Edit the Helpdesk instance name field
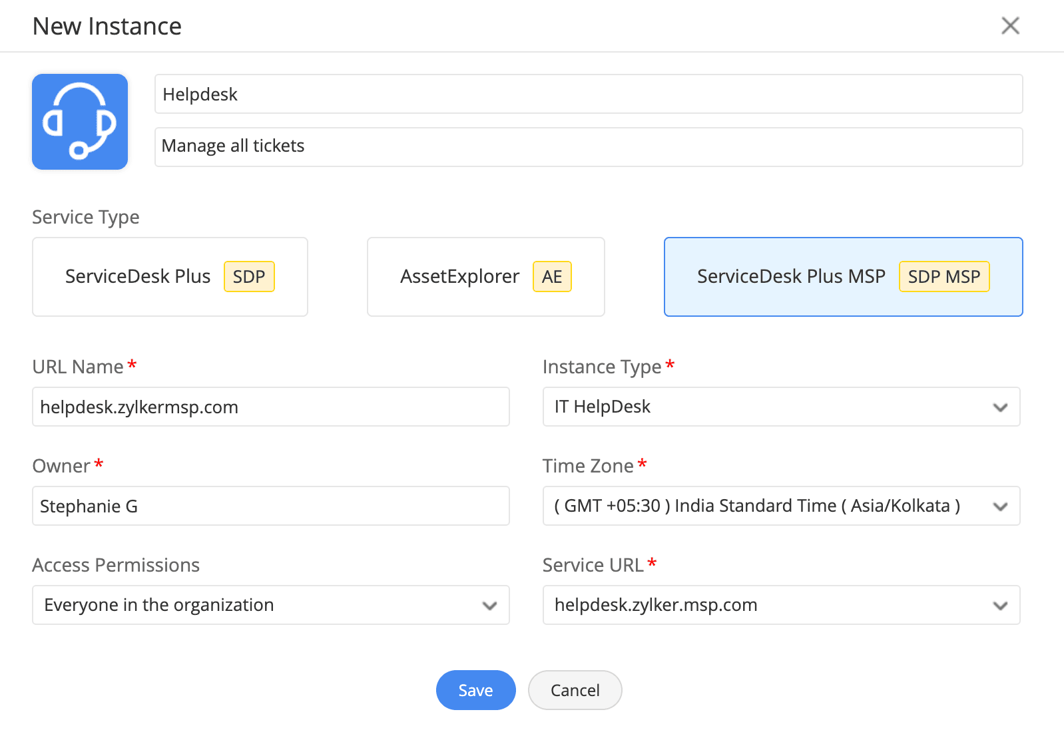Viewport: 1064px width, 752px height. 588,94
